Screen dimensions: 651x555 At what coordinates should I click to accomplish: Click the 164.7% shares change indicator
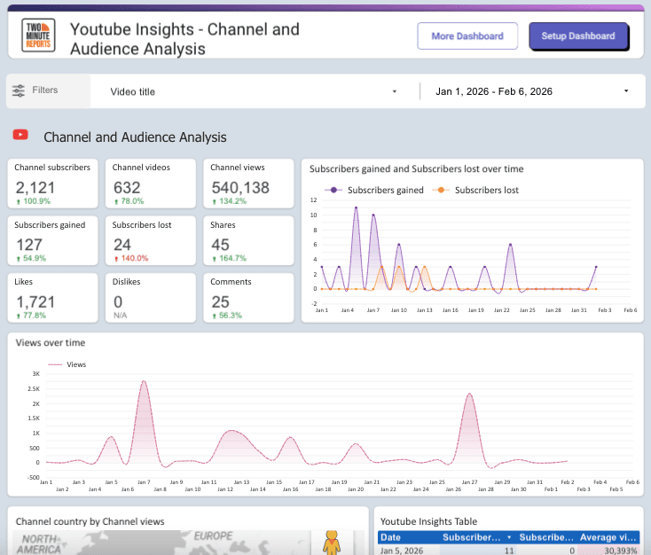[x=229, y=258]
